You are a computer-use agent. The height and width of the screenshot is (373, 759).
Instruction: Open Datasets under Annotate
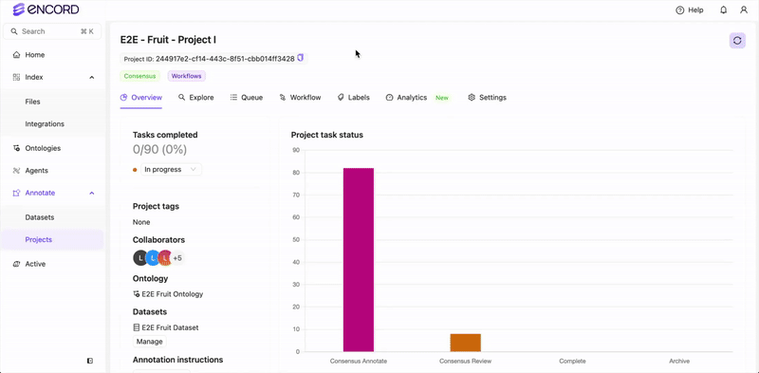pyautogui.click(x=40, y=217)
